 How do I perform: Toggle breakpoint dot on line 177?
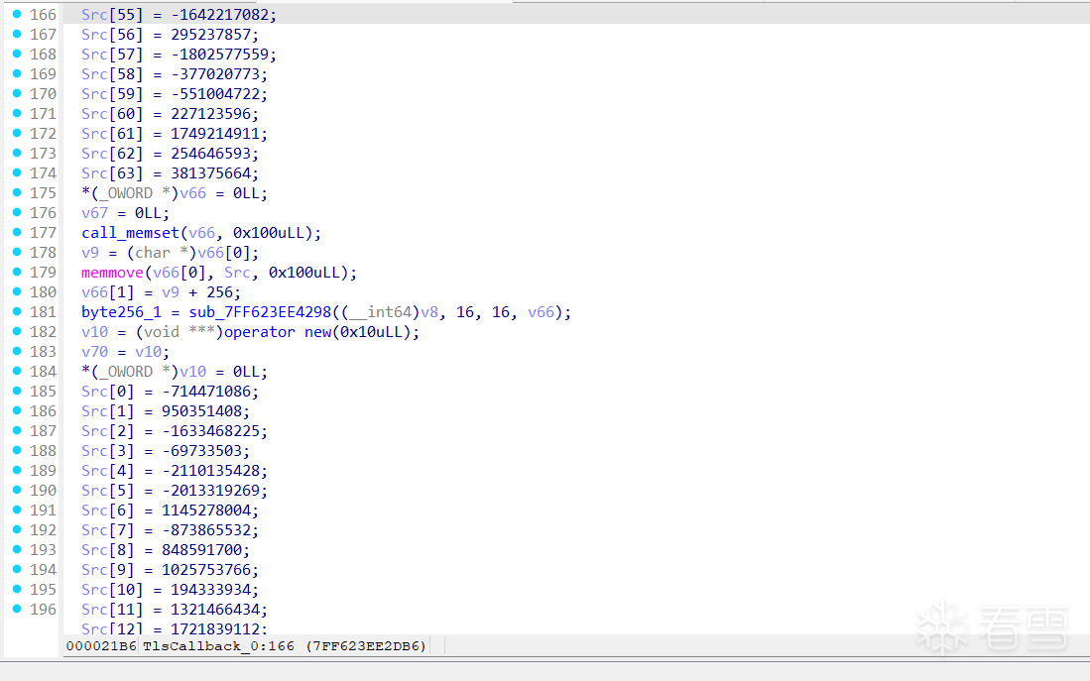[17, 232]
